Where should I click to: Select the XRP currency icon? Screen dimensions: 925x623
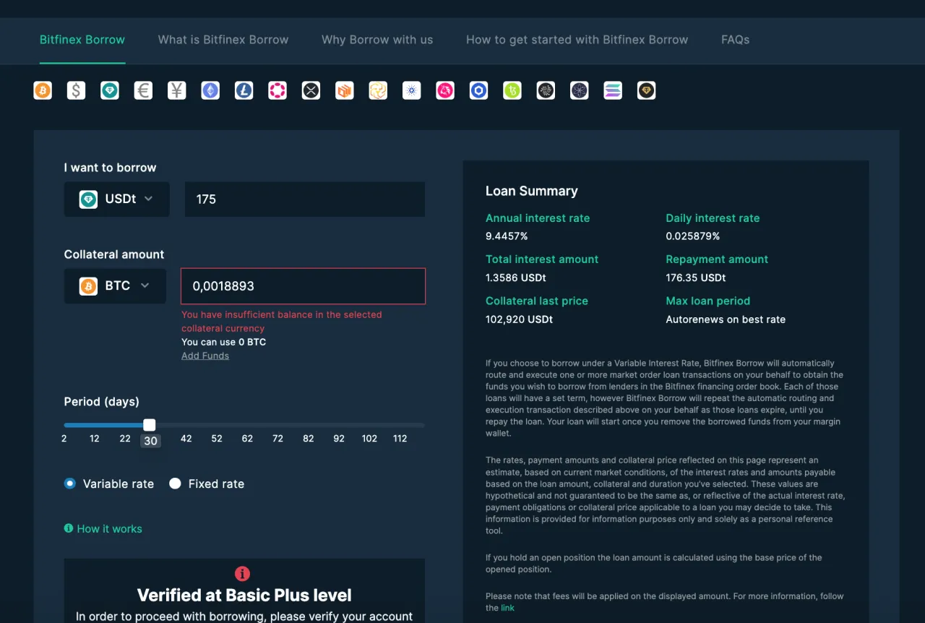[x=311, y=90]
